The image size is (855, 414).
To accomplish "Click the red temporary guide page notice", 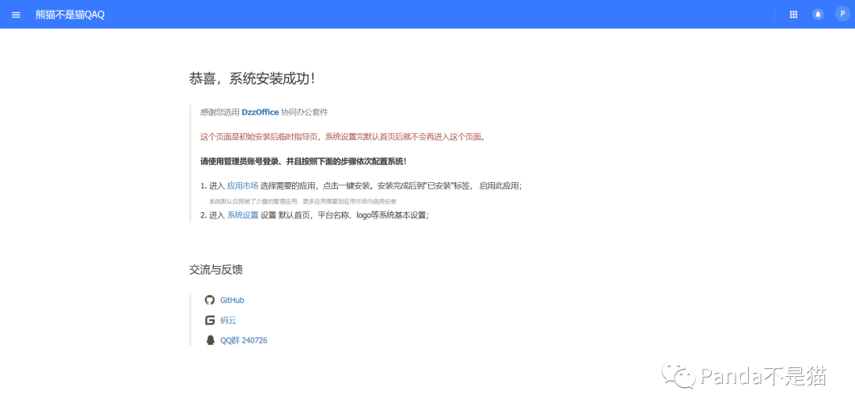I will (343, 136).
